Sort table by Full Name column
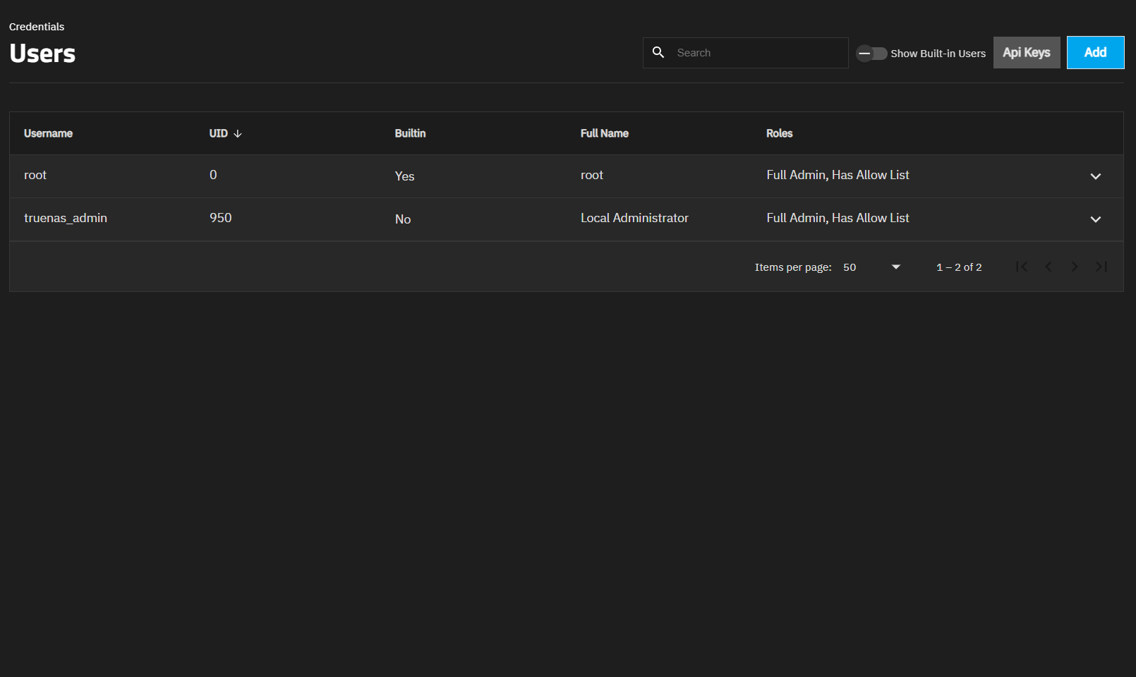1136x677 pixels. click(x=604, y=133)
